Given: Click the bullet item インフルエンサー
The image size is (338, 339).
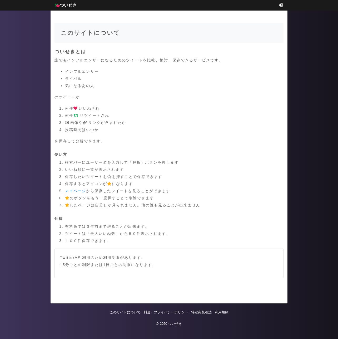Looking at the screenshot, I should [x=82, y=71].
